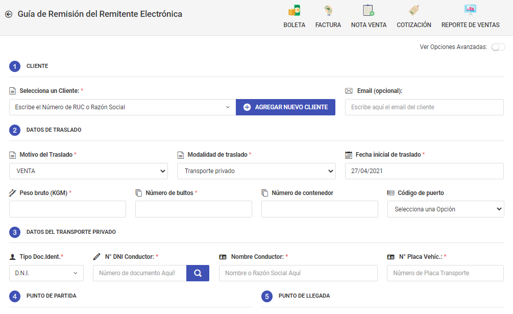The width and height of the screenshot is (513, 314).
Task: Open Boleta via its coins icon
Action: pos(294,10)
